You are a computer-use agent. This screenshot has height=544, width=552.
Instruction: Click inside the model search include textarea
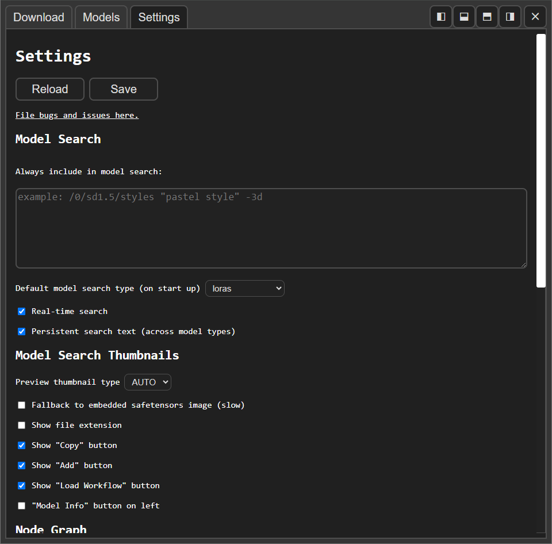click(x=270, y=227)
